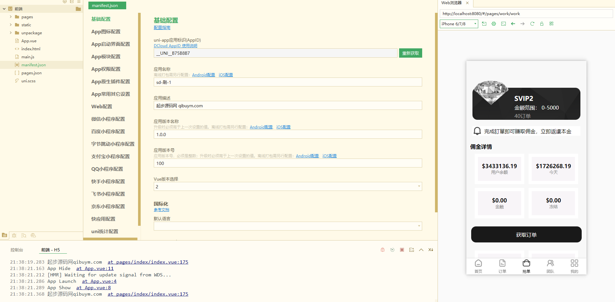Screen dimensions: 615x302
Task: Open 微信小程序配置 section
Action: pos(108,119)
